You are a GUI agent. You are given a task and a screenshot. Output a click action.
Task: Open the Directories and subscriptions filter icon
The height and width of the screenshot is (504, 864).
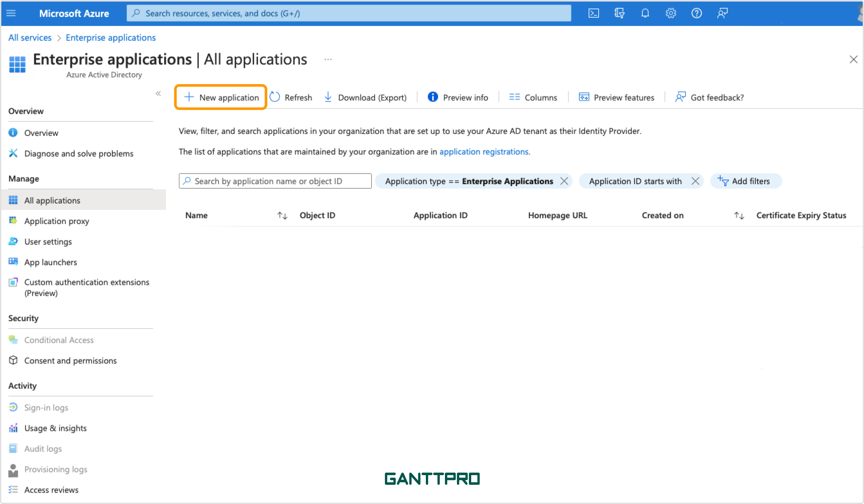click(619, 13)
